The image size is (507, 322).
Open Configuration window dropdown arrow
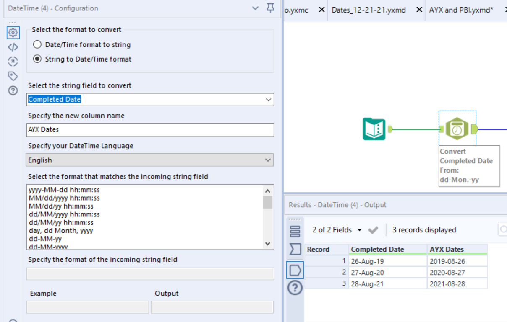coord(255,8)
